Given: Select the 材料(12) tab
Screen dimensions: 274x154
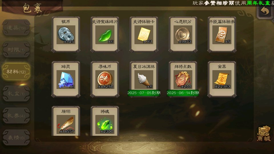Looking at the screenshot, I should pos(16,72).
